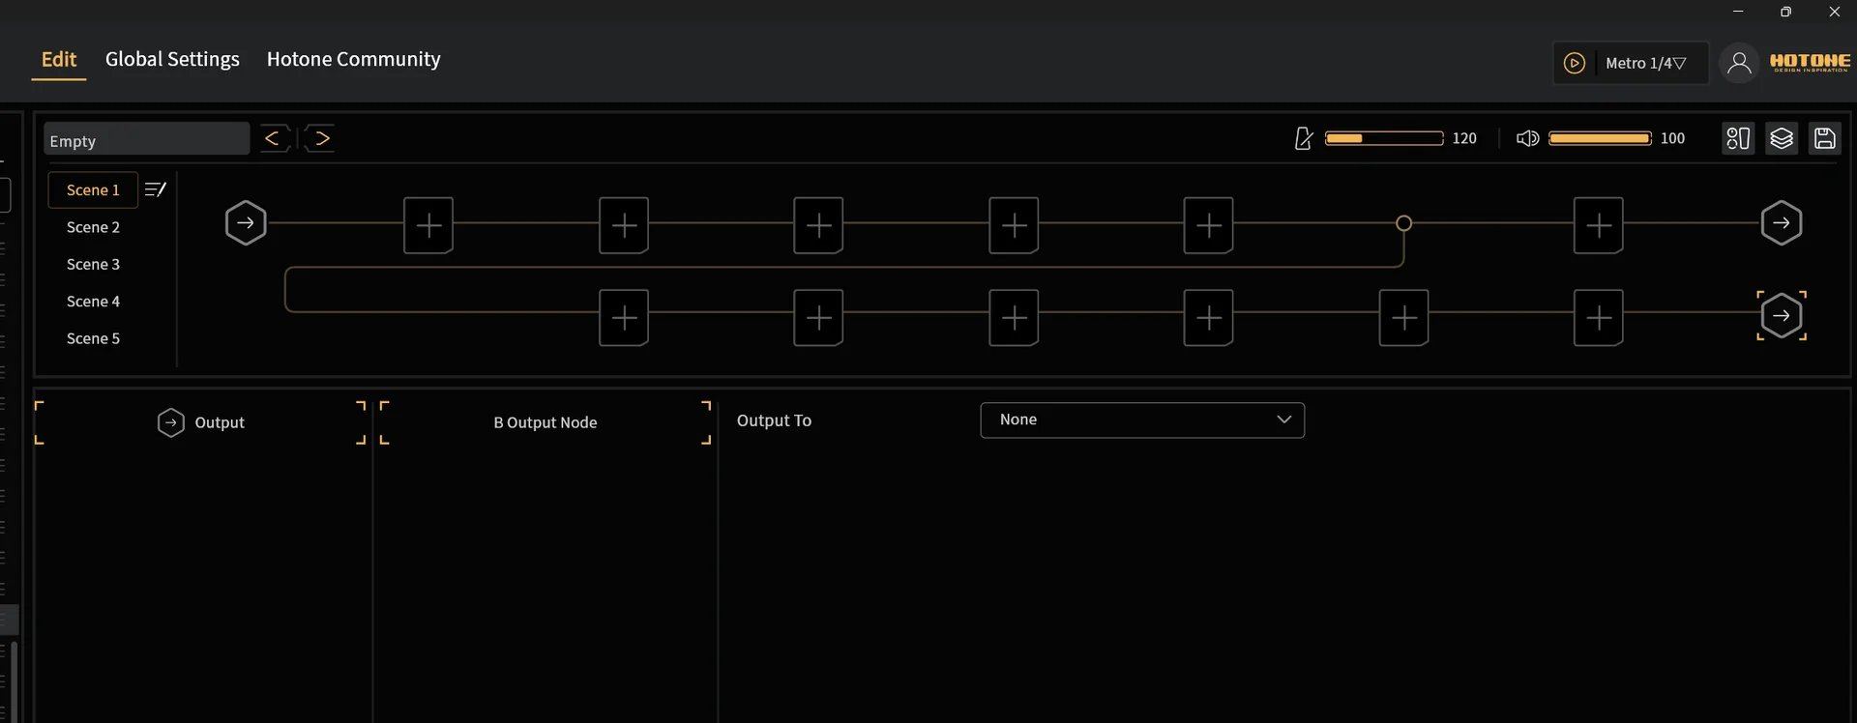The image size is (1857, 723).
Task: Select Scene 3
Action: tap(93, 264)
